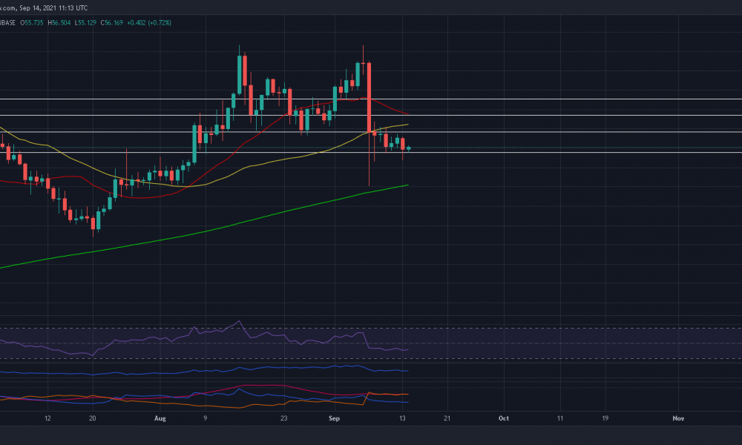Click the Sep label on time axis

[x=334, y=418]
